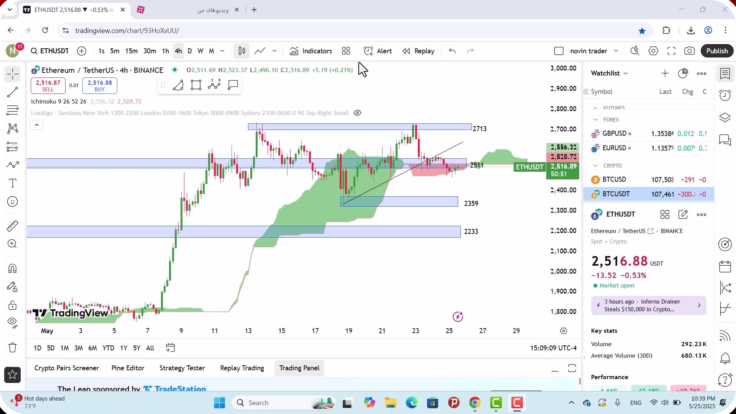Image resolution: width=736 pixels, height=414 pixels.
Task: Create an Alert
Action: click(378, 51)
